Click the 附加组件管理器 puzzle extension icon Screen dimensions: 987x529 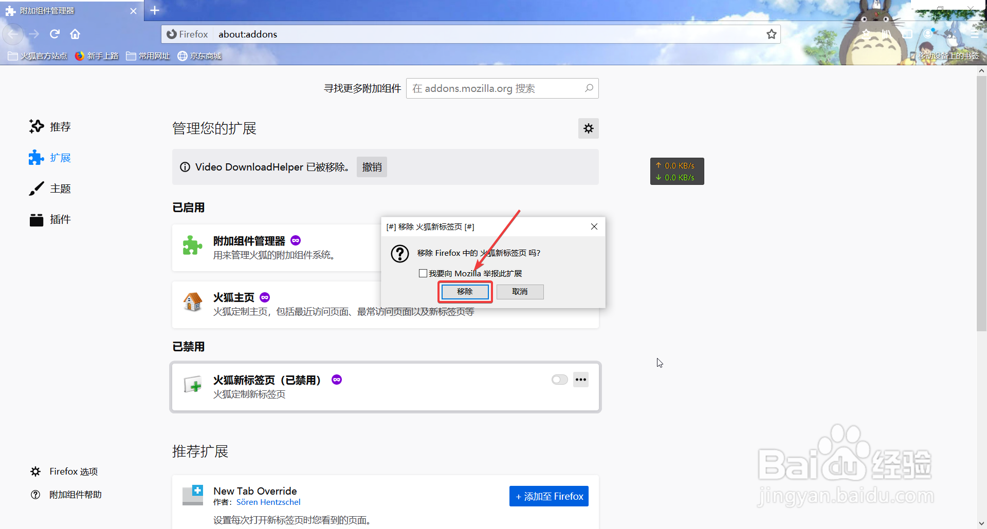pyautogui.click(x=193, y=245)
